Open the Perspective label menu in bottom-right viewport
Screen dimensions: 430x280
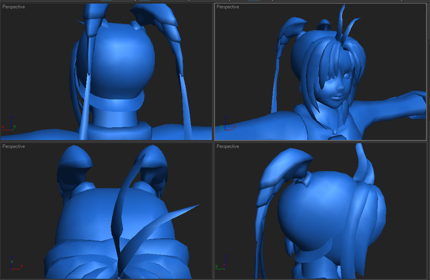pos(228,147)
